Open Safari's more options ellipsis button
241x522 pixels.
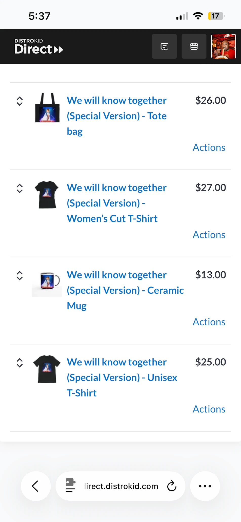coord(205,486)
